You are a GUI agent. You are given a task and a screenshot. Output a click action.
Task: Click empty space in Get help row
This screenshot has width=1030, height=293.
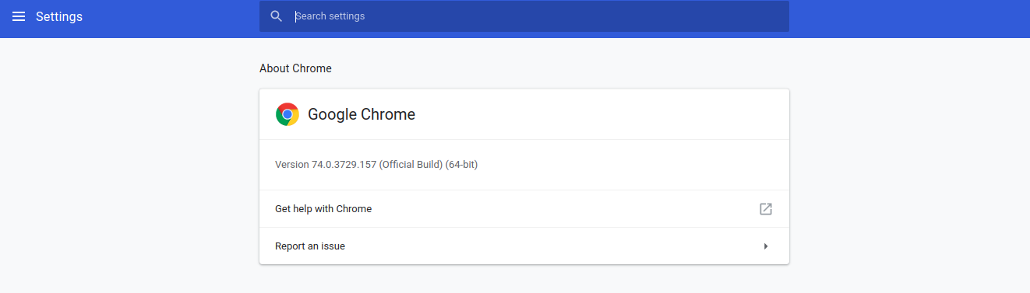click(x=561, y=209)
